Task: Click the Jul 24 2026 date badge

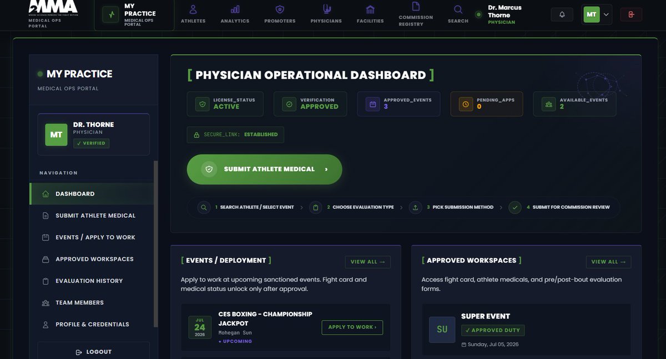Action: 200,327
